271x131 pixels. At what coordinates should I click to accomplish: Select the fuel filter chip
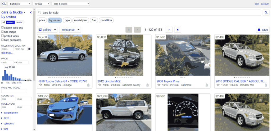pyautogui.click(x=94, y=20)
